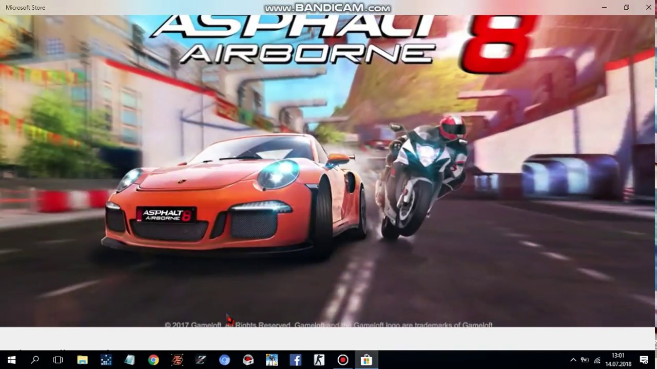Restore down the Microsoft Store window

click(x=626, y=7)
